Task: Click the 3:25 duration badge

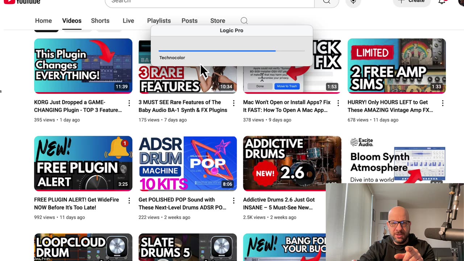Action: coord(123,184)
